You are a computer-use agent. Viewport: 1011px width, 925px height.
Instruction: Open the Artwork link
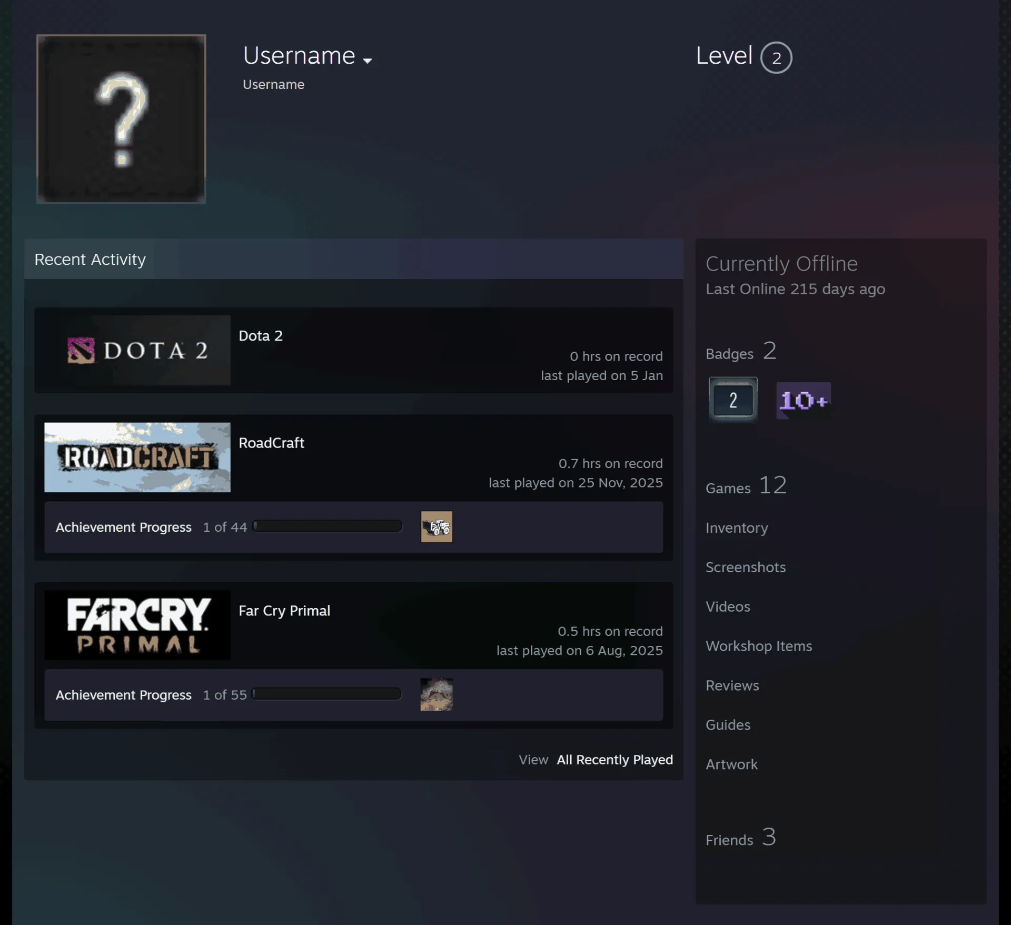[x=731, y=764]
